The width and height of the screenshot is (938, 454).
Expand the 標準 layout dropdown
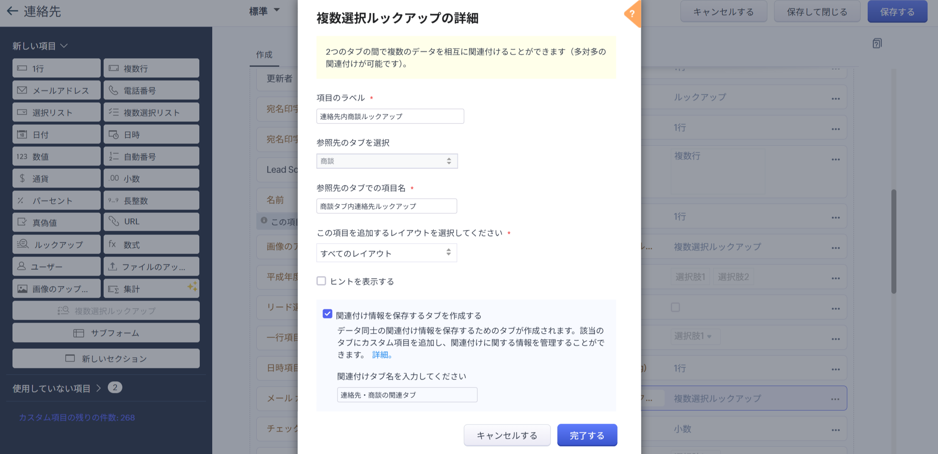(264, 11)
